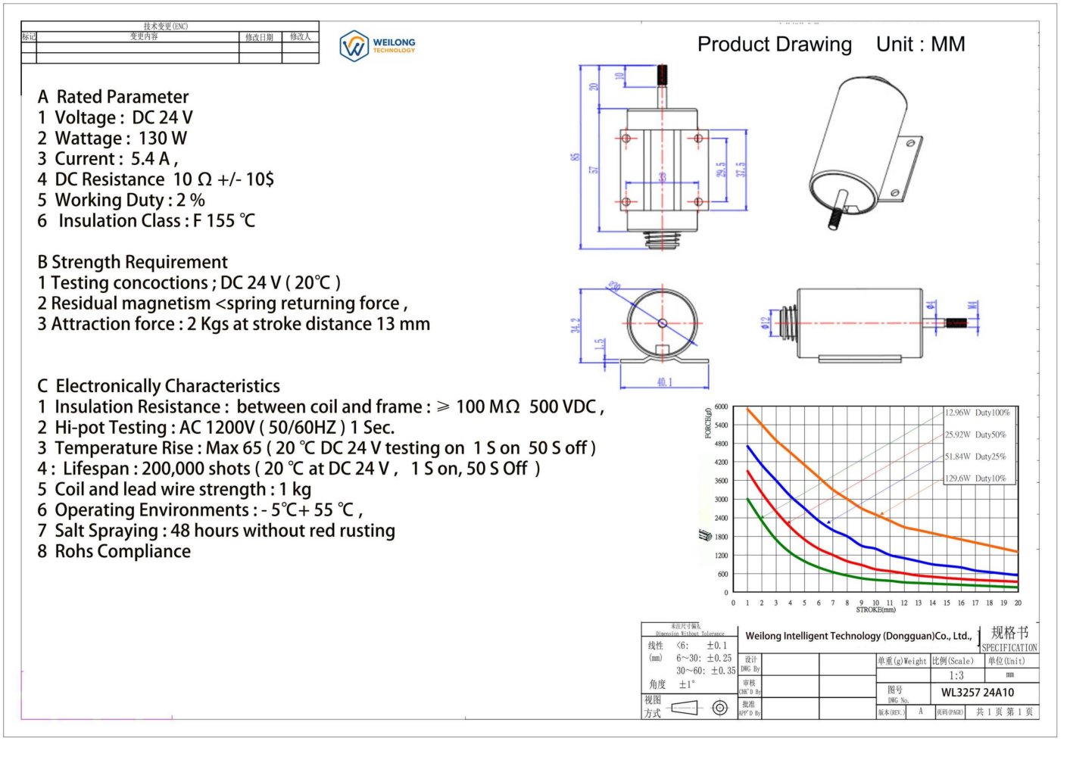The height and width of the screenshot is (757, 1070).
Task: Click the "修改人" column header
Action: [301, 36]
